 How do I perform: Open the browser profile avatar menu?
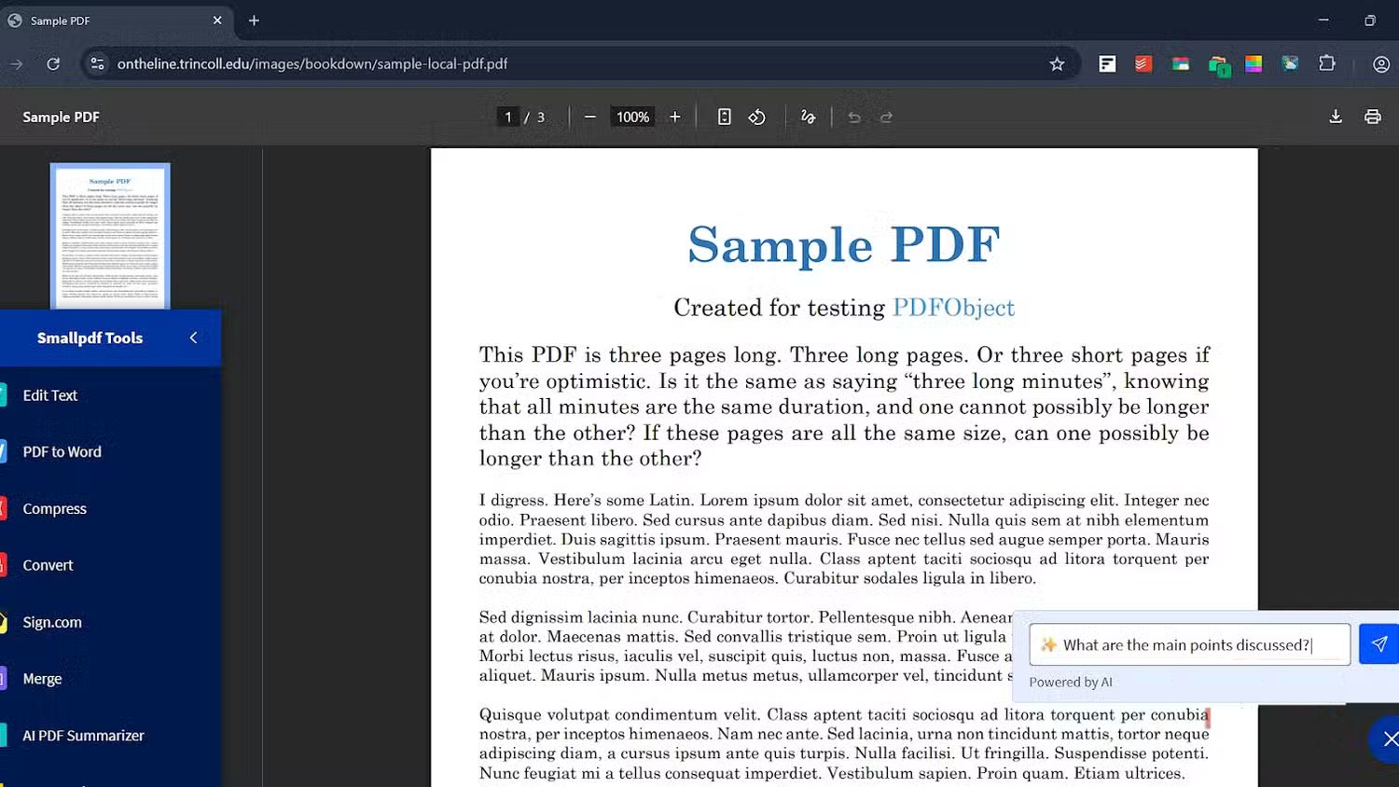coord(1381,63)
